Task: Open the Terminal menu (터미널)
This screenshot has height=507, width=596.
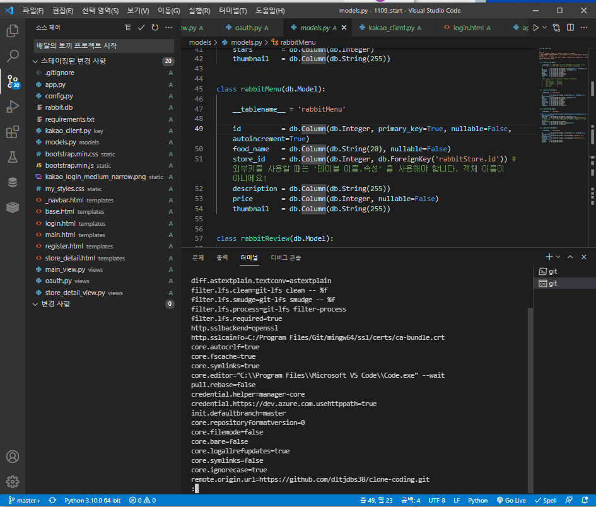Action: [233, 11]
